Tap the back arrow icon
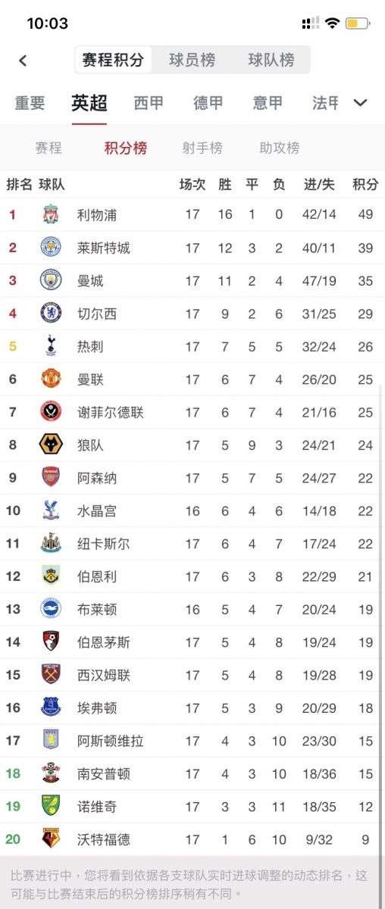Screen dimensions: 385x909 pos(23,61)
